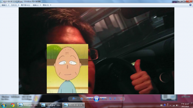This screenshot has width=193, height=108.
Task: Go to the previous photo
Action: click(x=90, y=99)
